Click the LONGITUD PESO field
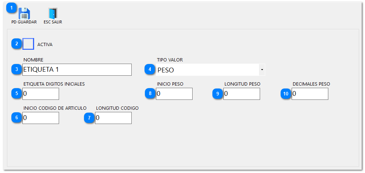Viewport: 365px width, 173px height. [x=242, y=94]
